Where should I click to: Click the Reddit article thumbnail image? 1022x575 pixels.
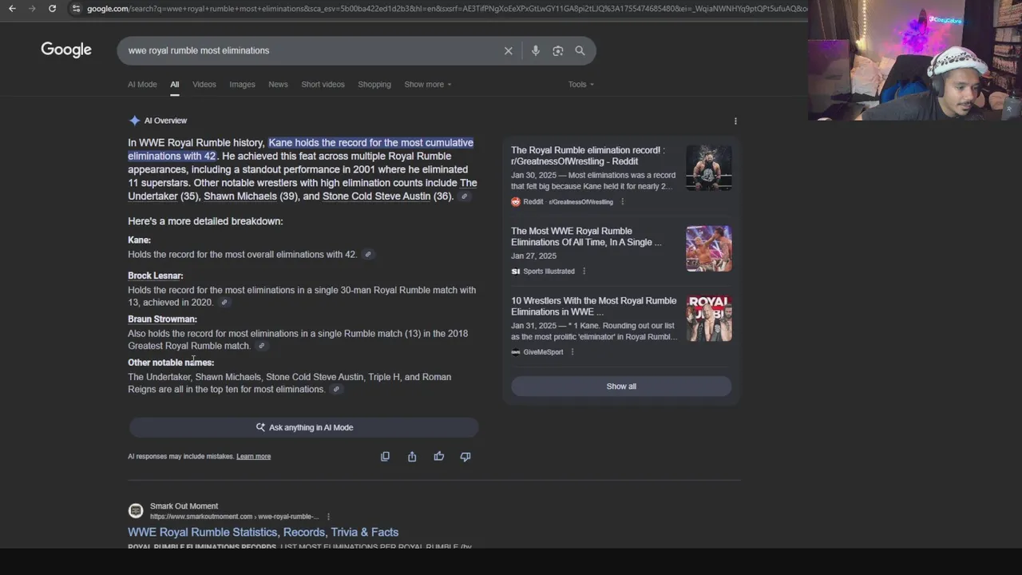[x=709, y=168]
